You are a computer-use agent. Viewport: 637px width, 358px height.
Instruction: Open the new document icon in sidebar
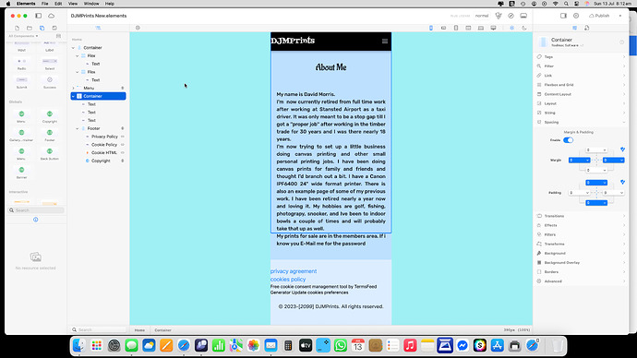(x=17, y=28)
